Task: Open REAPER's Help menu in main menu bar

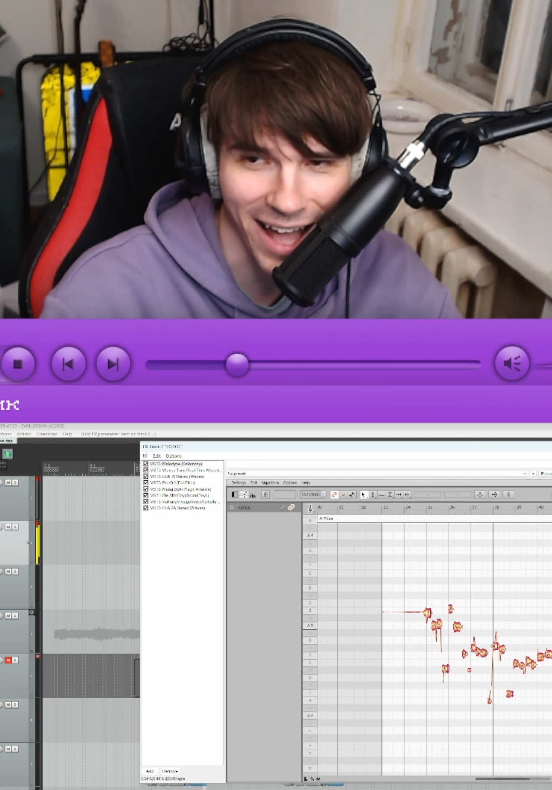Action: tap(67, 434)
